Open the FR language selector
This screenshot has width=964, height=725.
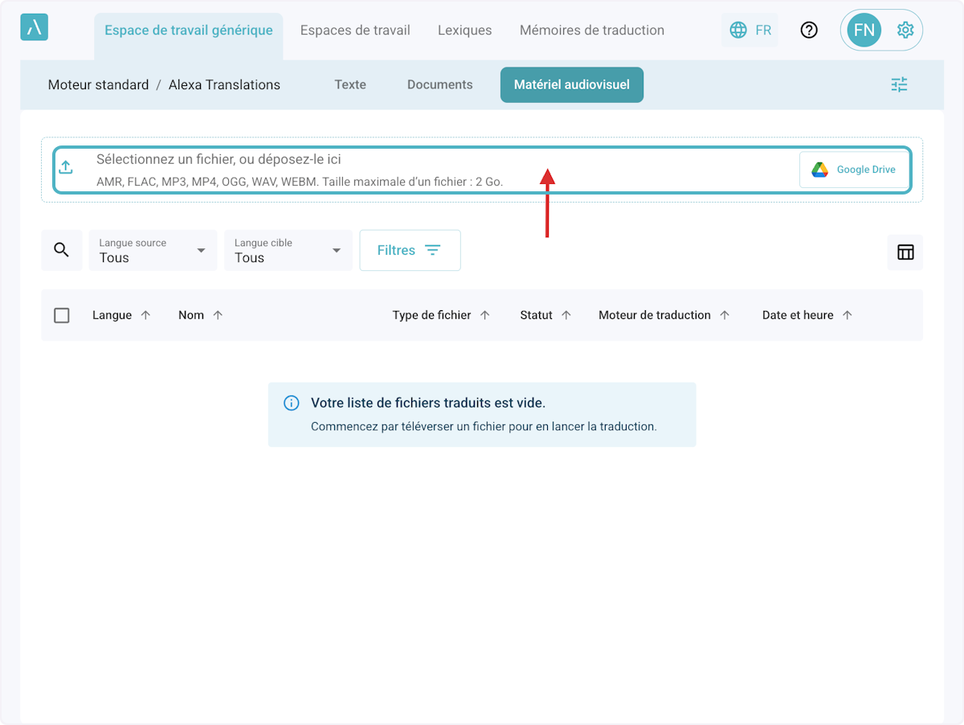(750, 31)
